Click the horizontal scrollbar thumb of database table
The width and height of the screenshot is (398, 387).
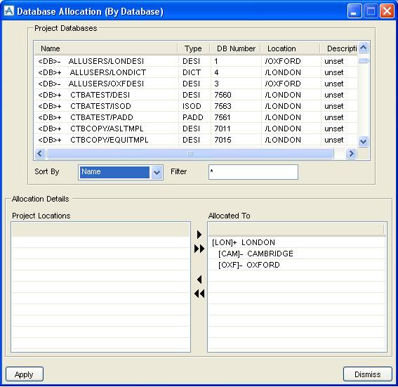tap(190, 153)
